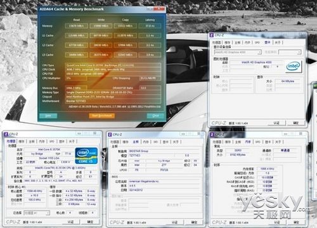Click the Close button in AIDA64 window

(x=155, y=116)
